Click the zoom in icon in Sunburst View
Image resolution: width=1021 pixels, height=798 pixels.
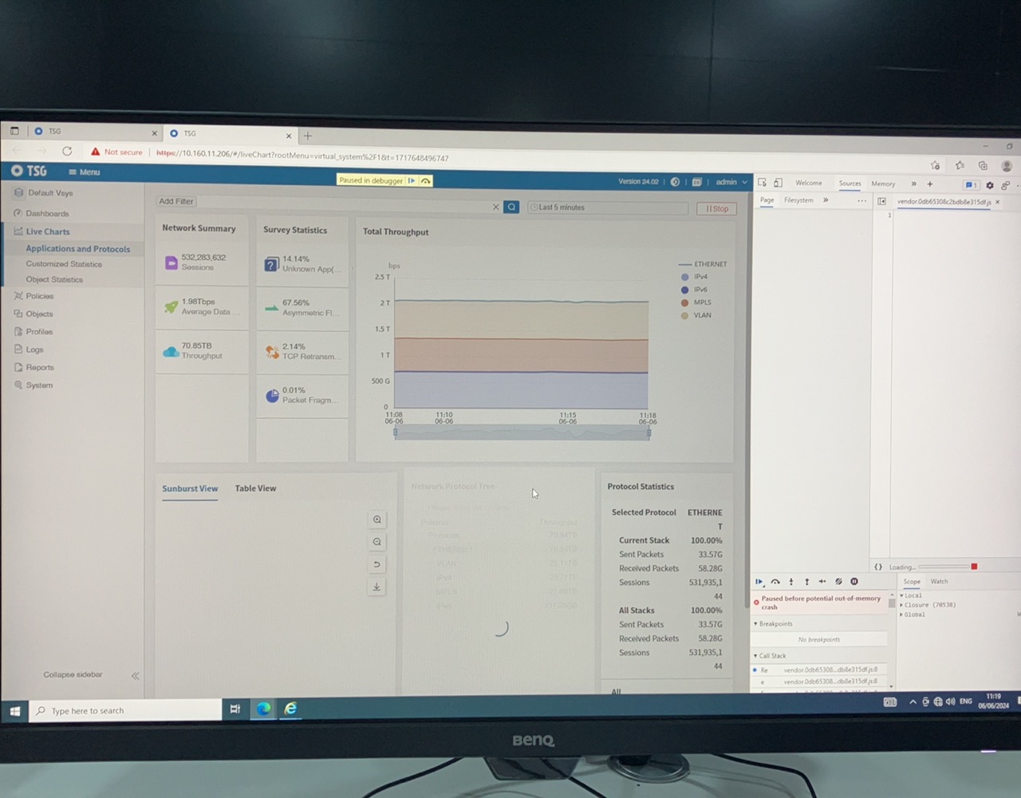[x=377, y=520]
